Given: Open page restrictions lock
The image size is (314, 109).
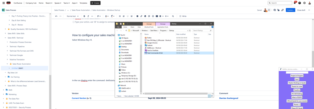Looking at the screenshot, I should tap(279, 10).
